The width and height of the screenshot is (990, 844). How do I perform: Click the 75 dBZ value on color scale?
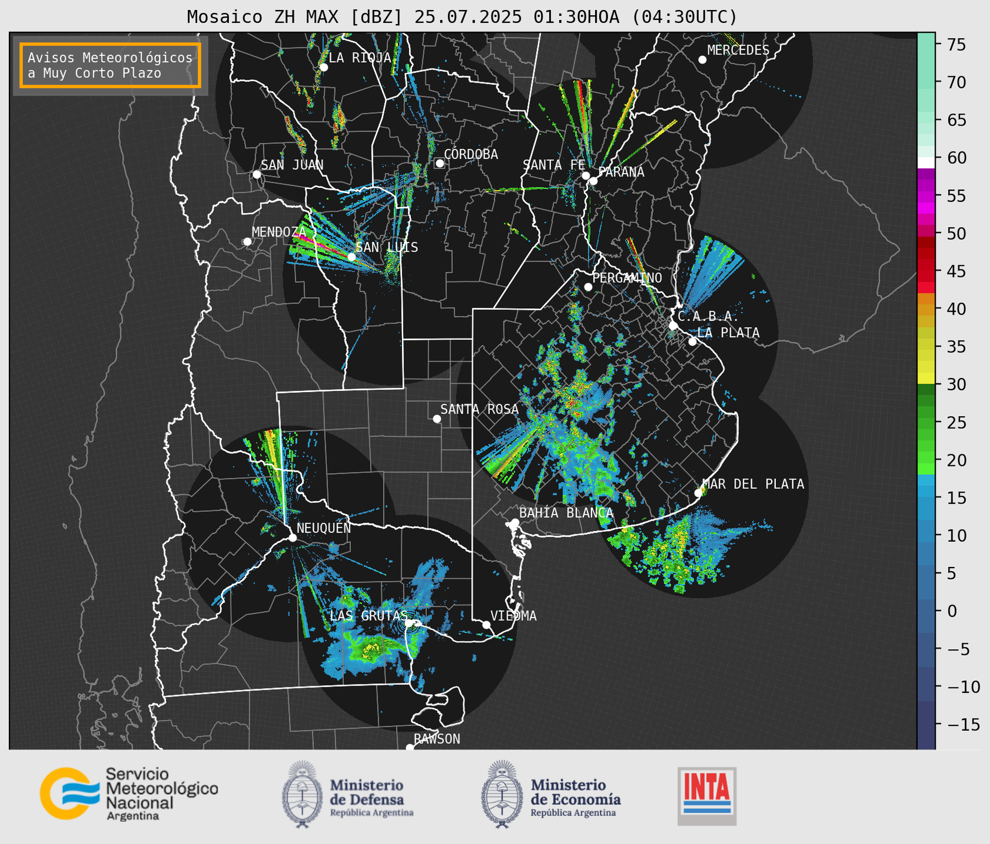(957, 45)
